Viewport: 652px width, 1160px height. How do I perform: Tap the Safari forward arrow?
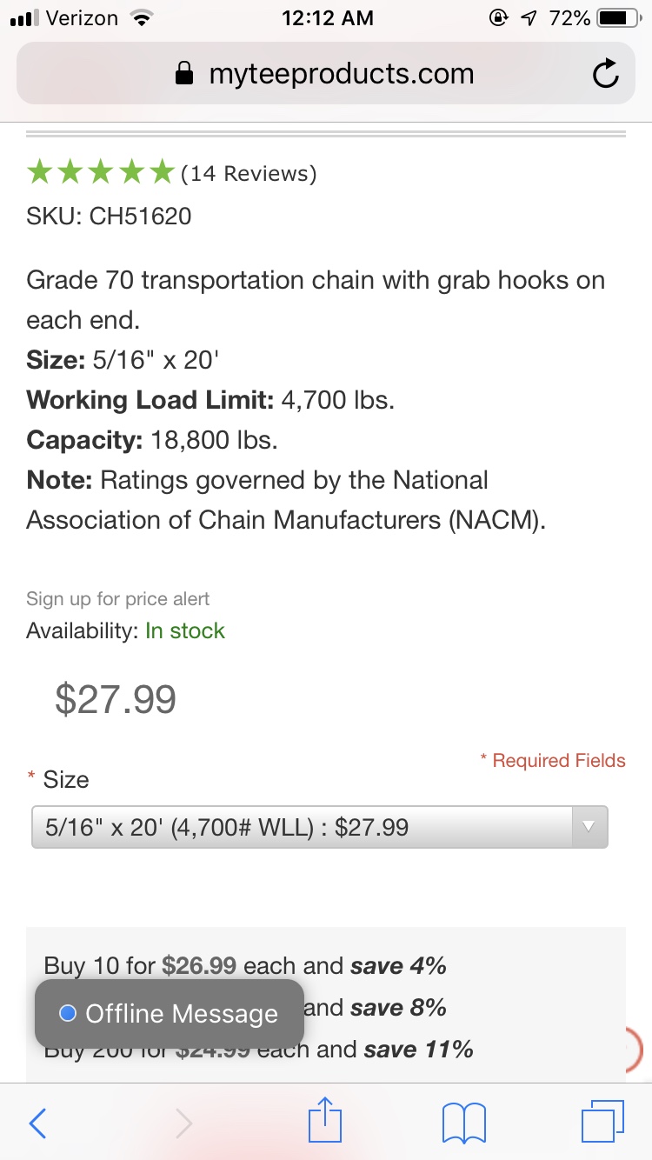point(183,1123)
